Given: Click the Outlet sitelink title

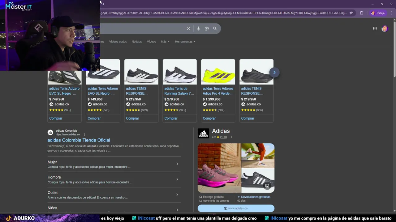Looking at the screenshot, I should (53, 193).
